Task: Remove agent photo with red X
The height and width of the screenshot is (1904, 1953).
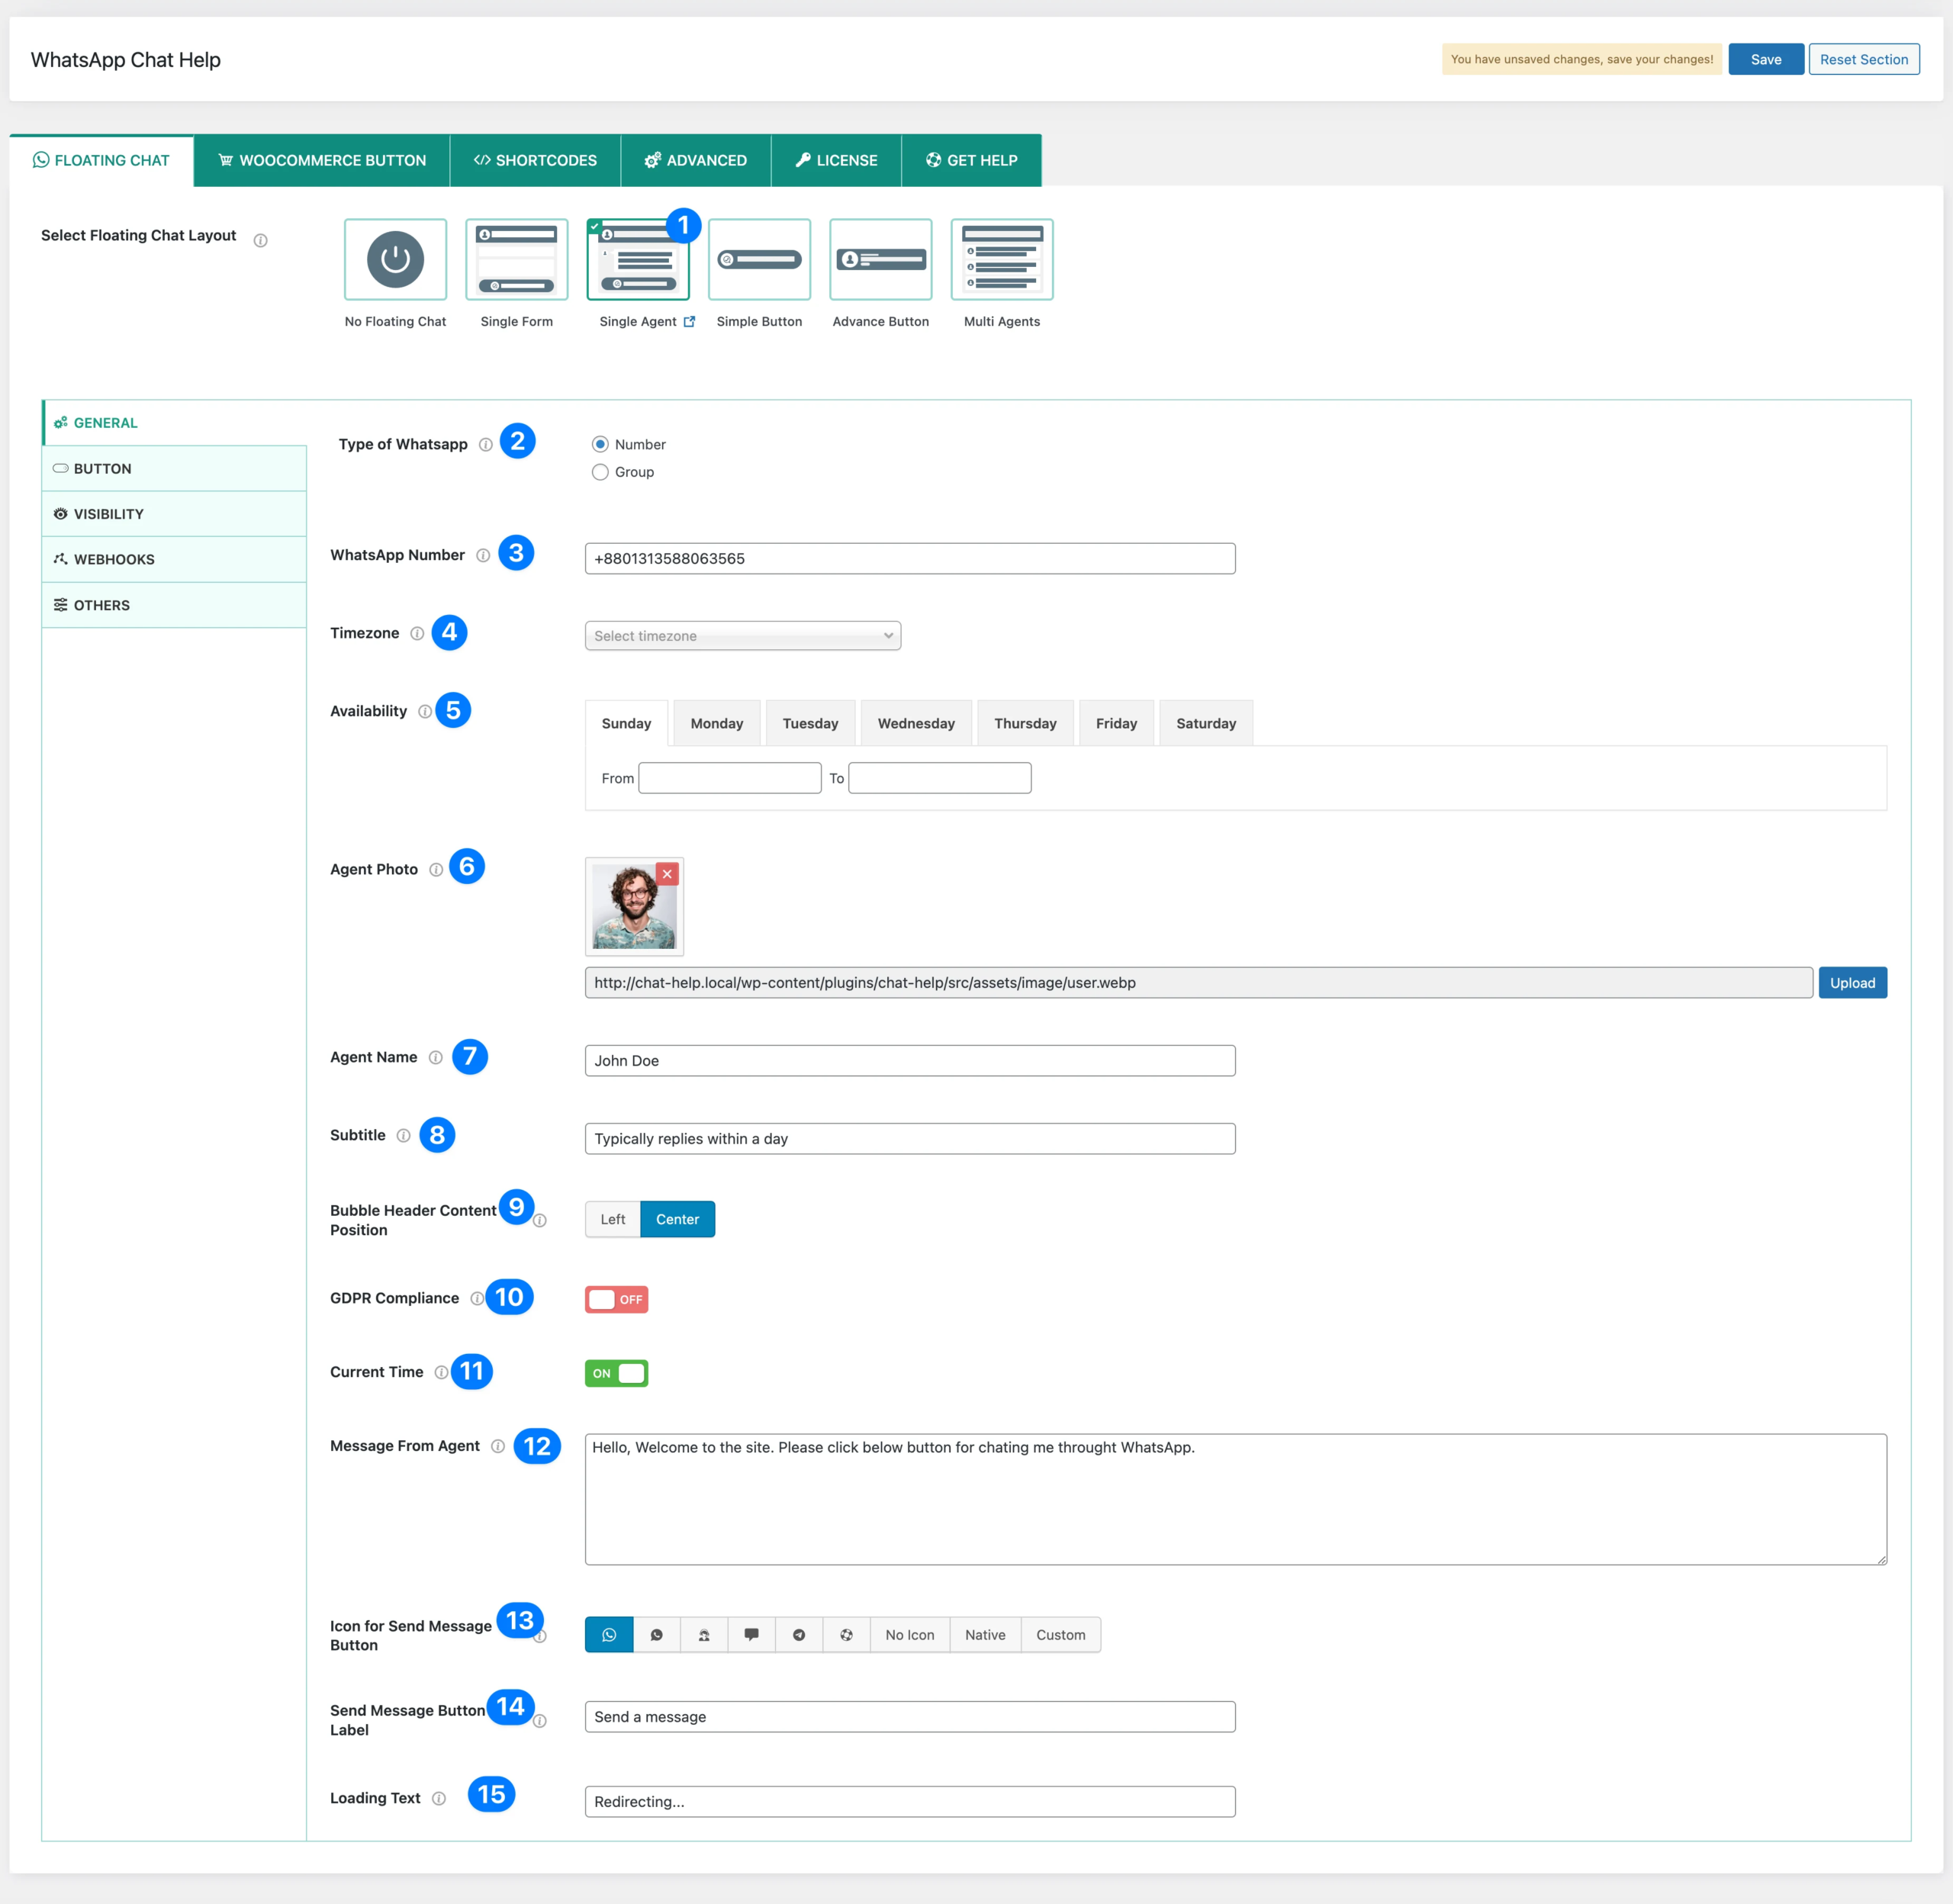Action: click(x=667, y=873)
